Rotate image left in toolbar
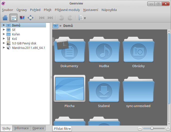The height and width of the screenshot is (132, 171). click(x=61, y=18)
